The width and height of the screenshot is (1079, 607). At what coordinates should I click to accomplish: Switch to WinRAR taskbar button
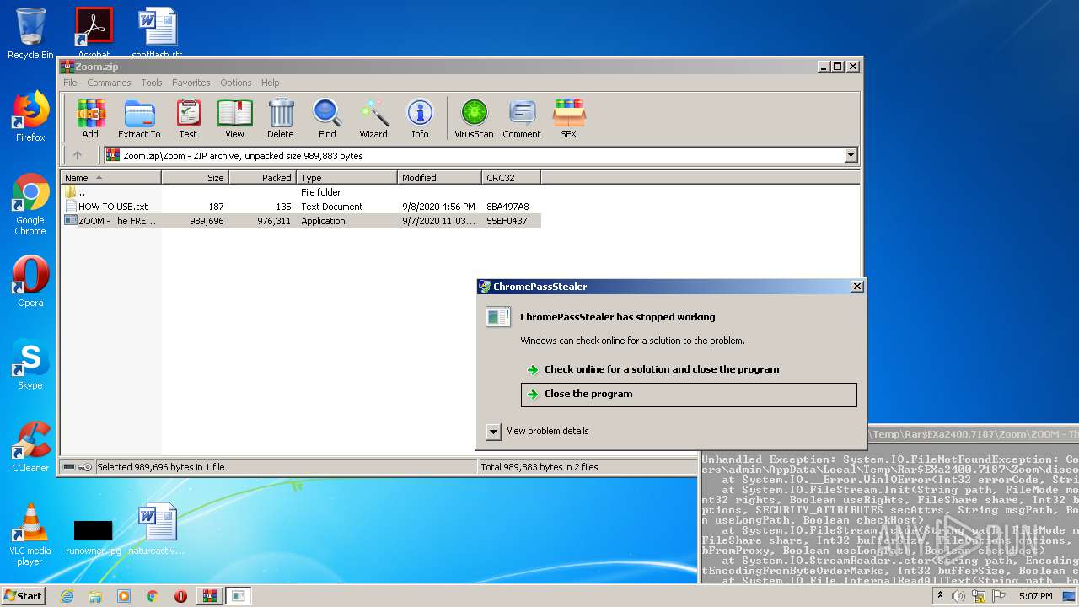pyautogui.click(x=209, y=596)
